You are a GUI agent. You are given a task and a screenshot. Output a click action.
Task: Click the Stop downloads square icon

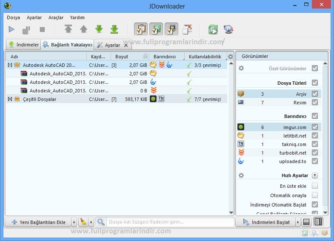(x=42, y=29)
